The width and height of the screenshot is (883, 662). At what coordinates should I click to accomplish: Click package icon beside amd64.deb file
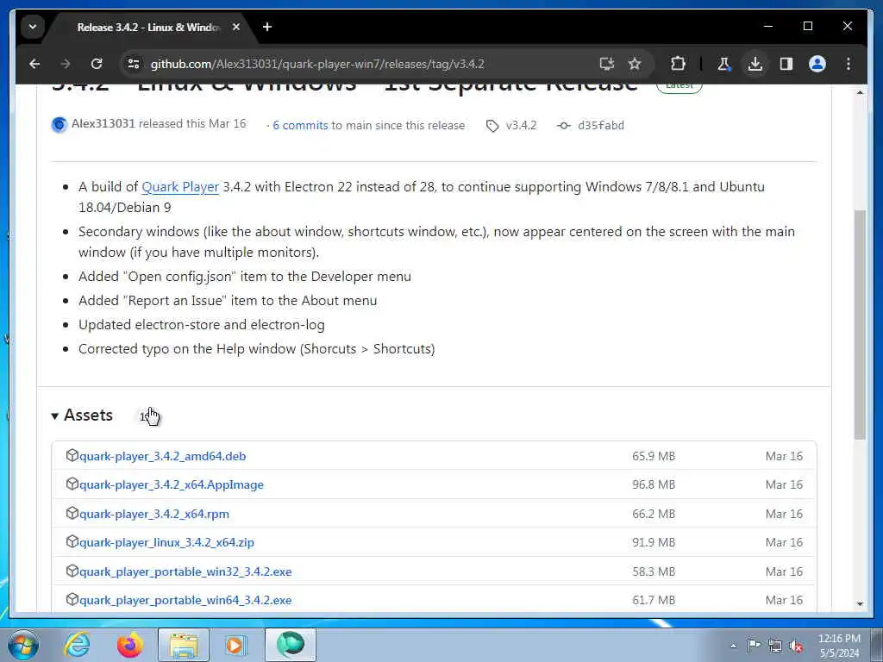click(x=72, y=455)
